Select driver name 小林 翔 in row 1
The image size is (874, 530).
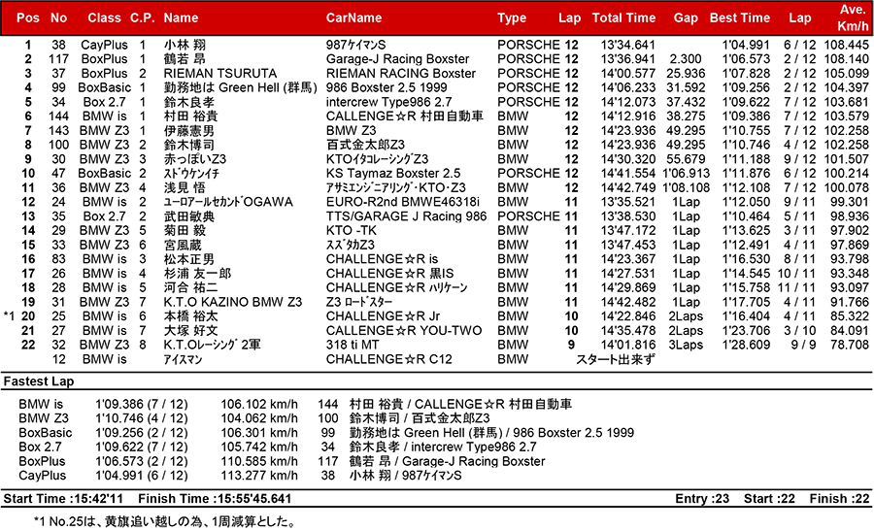coord(184,46)
